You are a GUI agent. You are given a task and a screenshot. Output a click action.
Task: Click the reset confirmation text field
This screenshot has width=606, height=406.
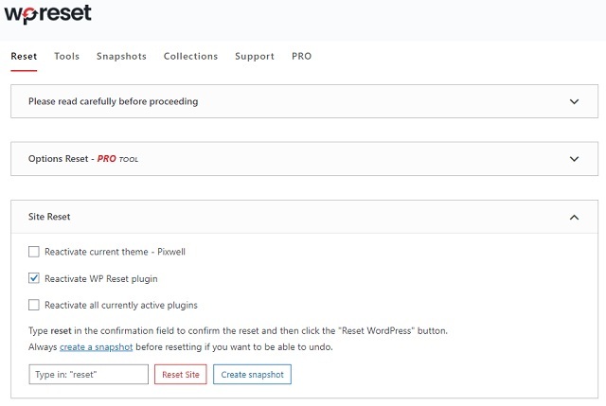point(89,375)
